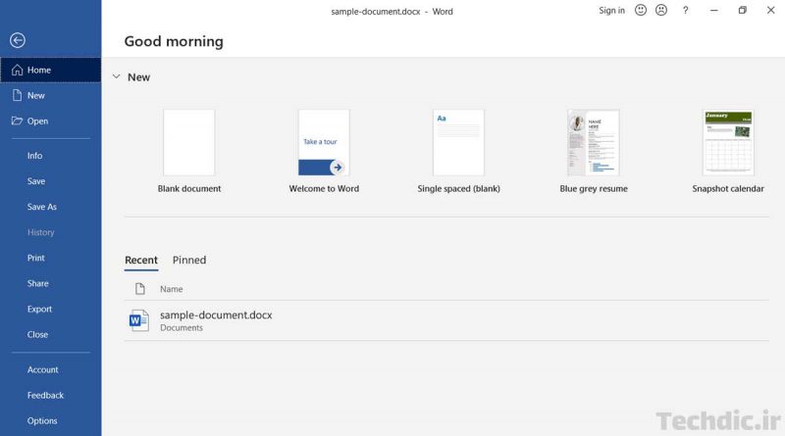Select the Snapshot calendar template
Screen dimensions: 785x436
(x=728, y=143)
